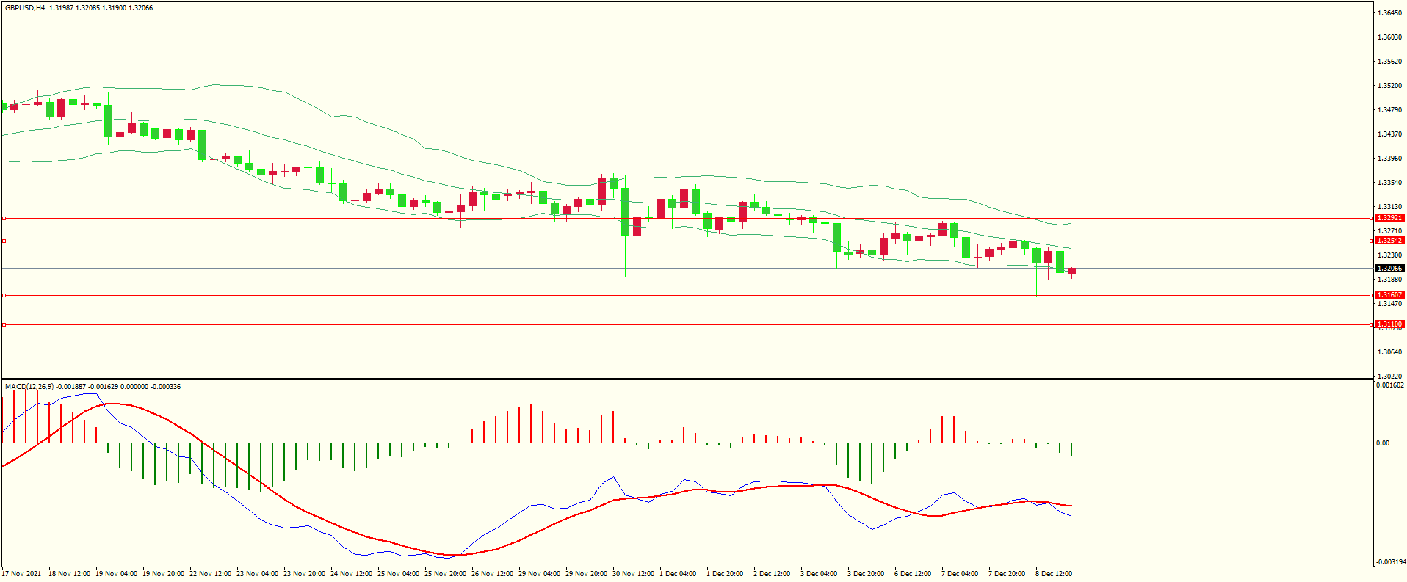Click the 0.00 MACD scale value

pos(1383,443)
